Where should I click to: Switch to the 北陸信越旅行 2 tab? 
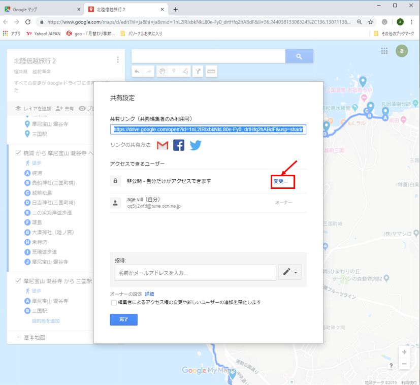pos(126,9)
